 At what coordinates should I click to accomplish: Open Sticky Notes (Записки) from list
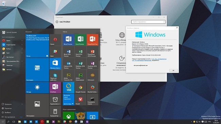12,69
